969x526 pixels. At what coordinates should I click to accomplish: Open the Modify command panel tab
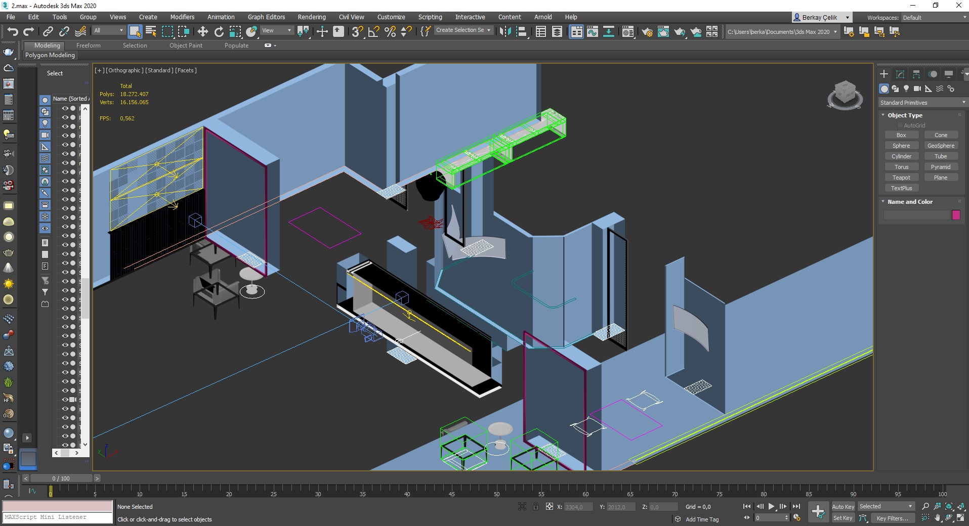pos(900,74)
